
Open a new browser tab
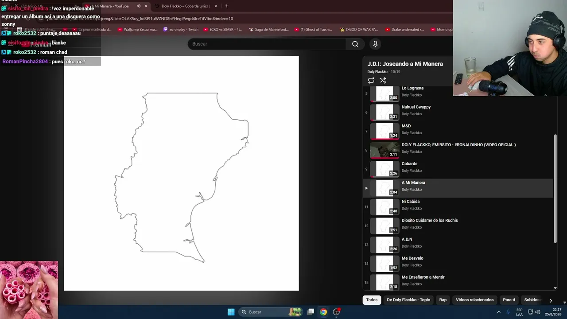click(227, 6)
